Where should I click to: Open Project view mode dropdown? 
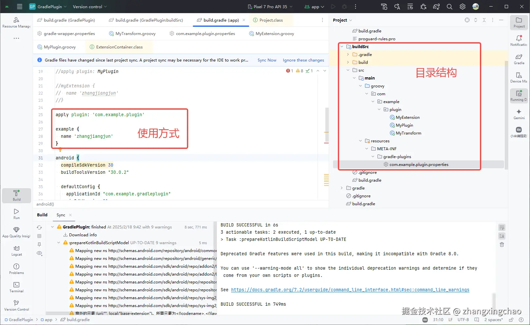coord(342,20)
